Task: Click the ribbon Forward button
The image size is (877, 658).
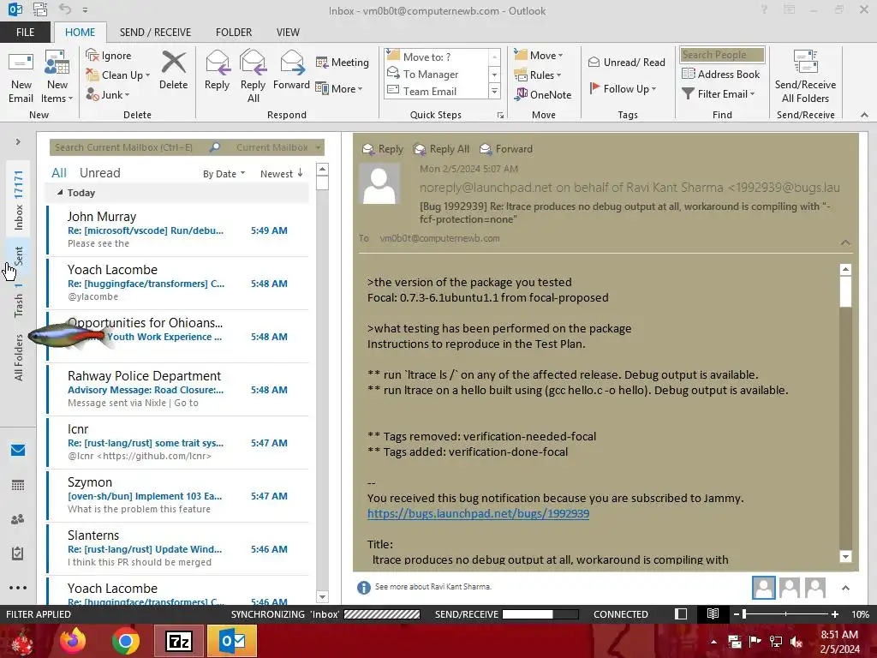Action: (x=291, y=70)
